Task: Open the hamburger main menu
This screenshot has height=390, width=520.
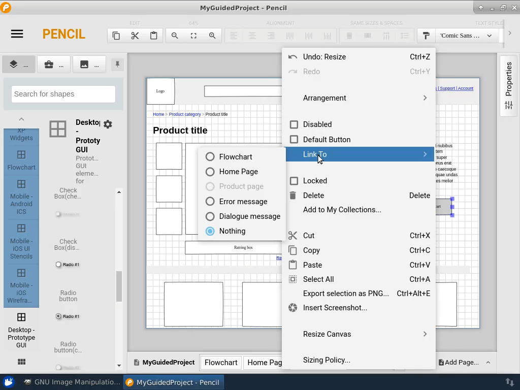Action: tap(17, 34)
